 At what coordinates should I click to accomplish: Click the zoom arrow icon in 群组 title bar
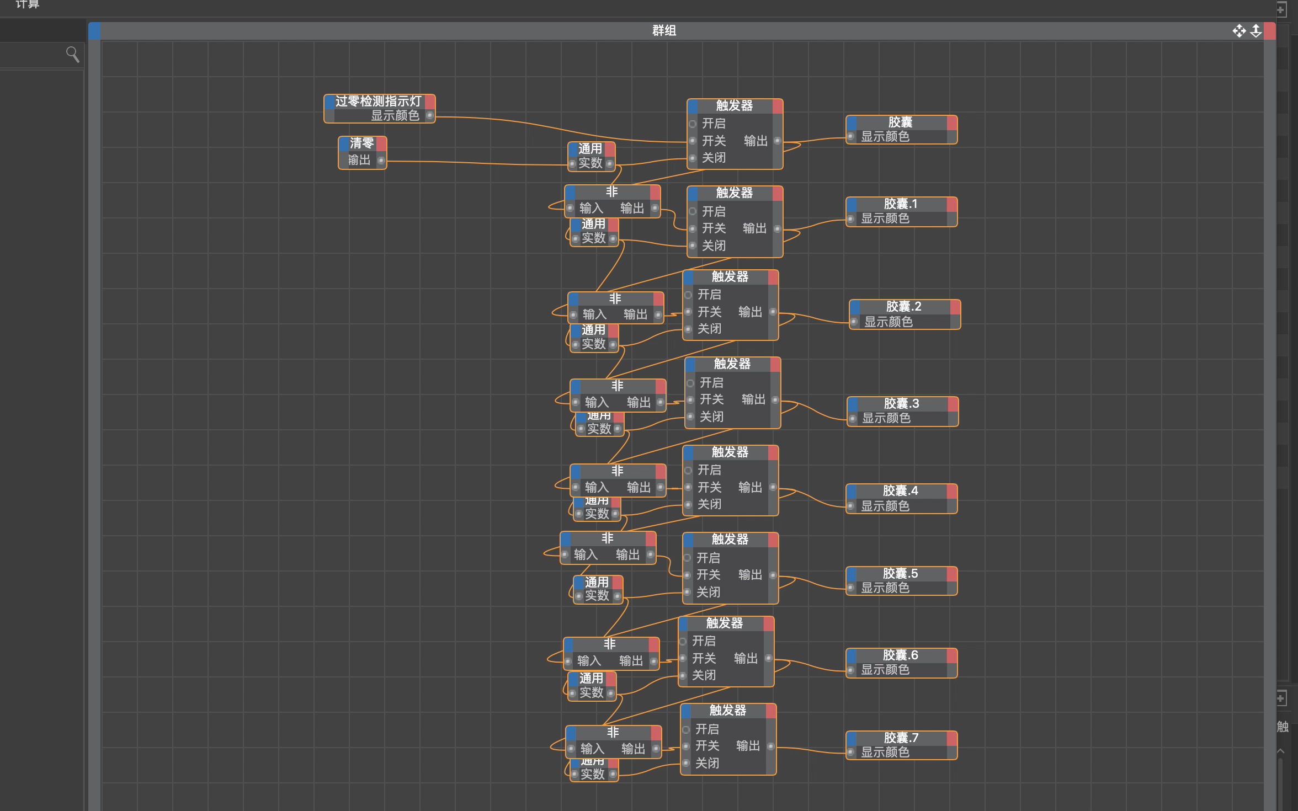[1256, 31]
